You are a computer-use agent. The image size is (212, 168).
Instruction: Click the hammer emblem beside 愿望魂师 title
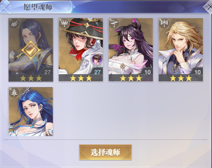[5, 7]
